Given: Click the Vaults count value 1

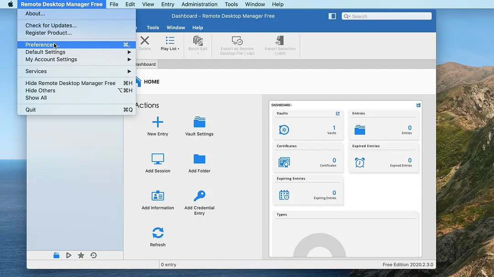Looking at the screenshot, I should [334, 128].
